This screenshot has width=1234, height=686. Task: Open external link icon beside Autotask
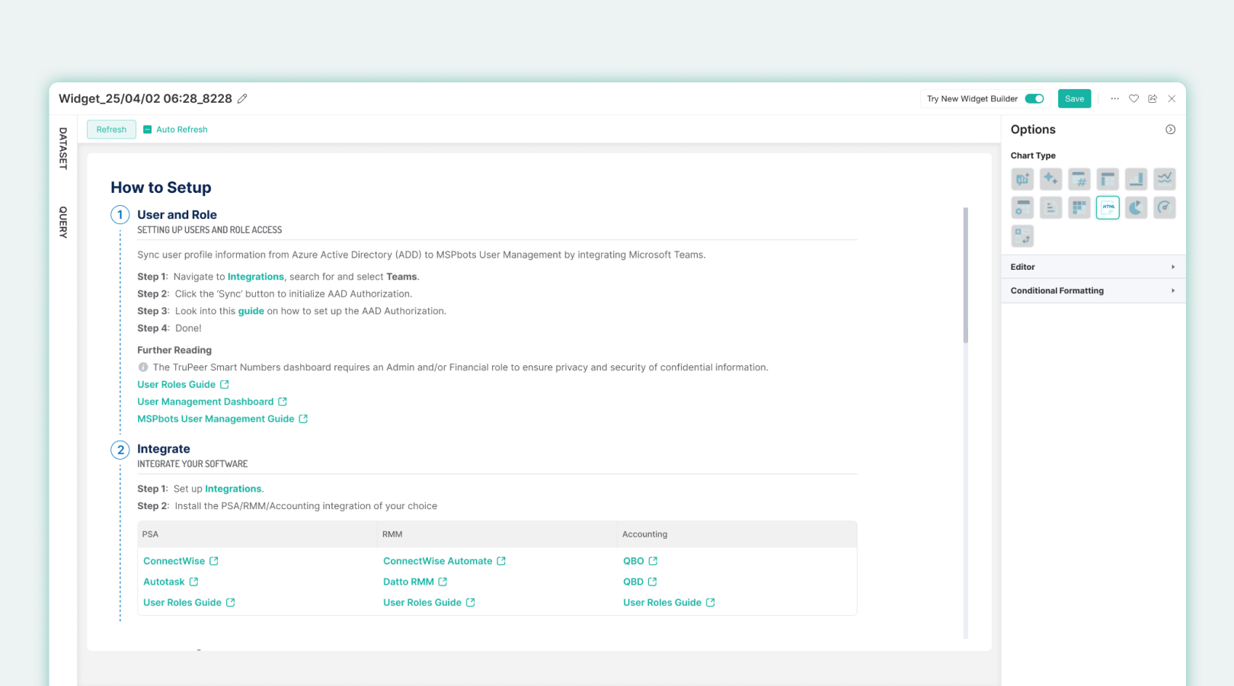point(193,582)
